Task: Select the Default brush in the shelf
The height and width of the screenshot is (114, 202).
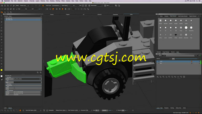Action: coord(160,21)
